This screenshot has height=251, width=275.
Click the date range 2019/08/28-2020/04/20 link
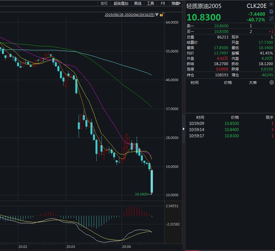click(130, 15)
